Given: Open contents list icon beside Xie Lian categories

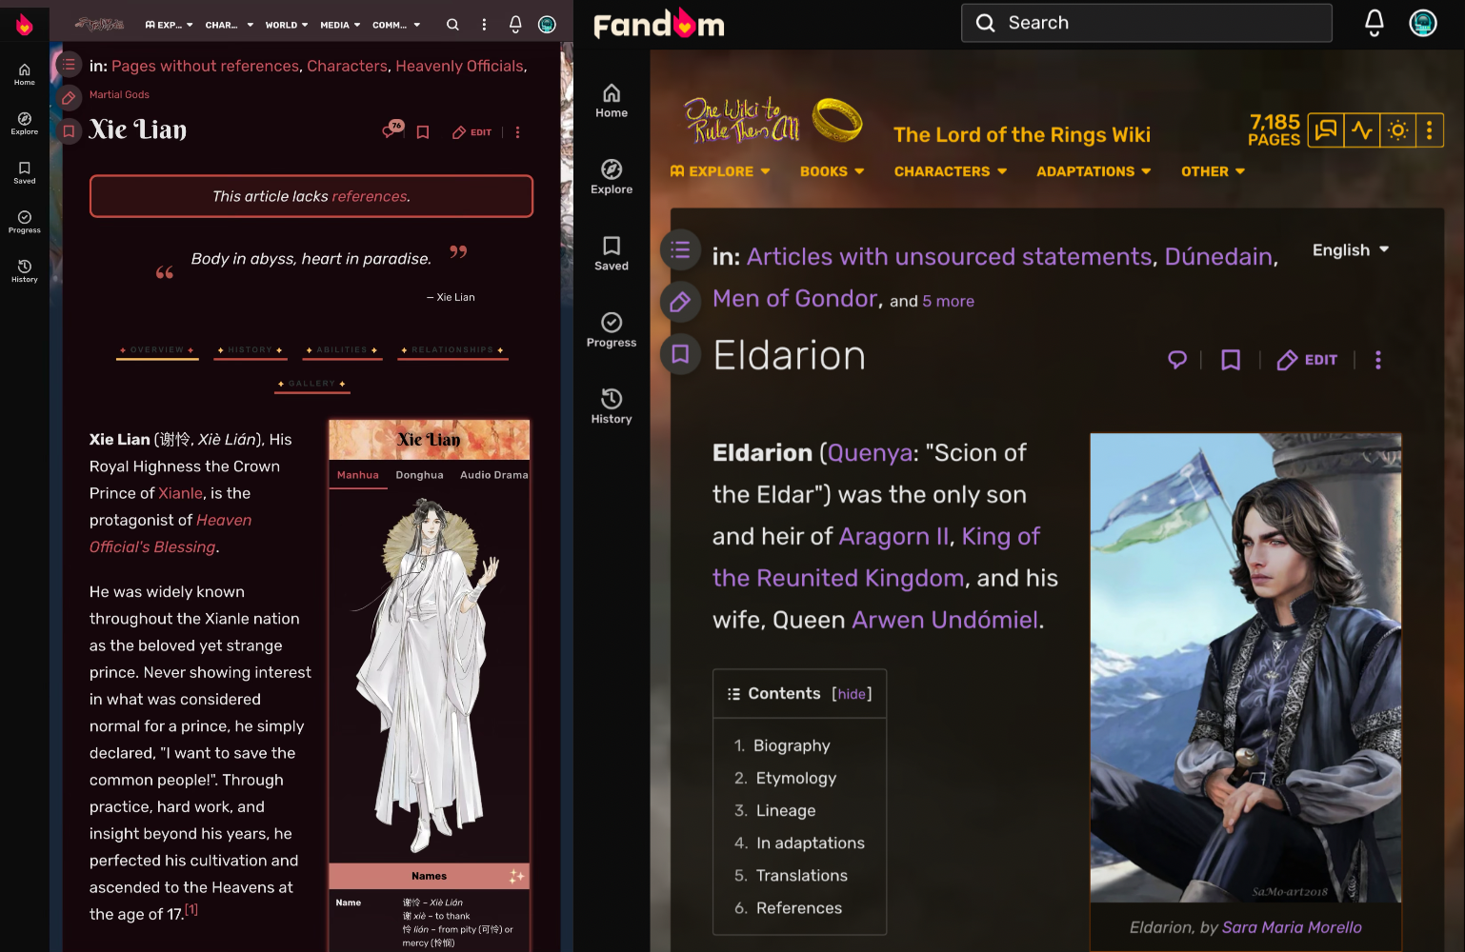Looking at the screenshot, I should pyautogui.click(x=69, y=65).
